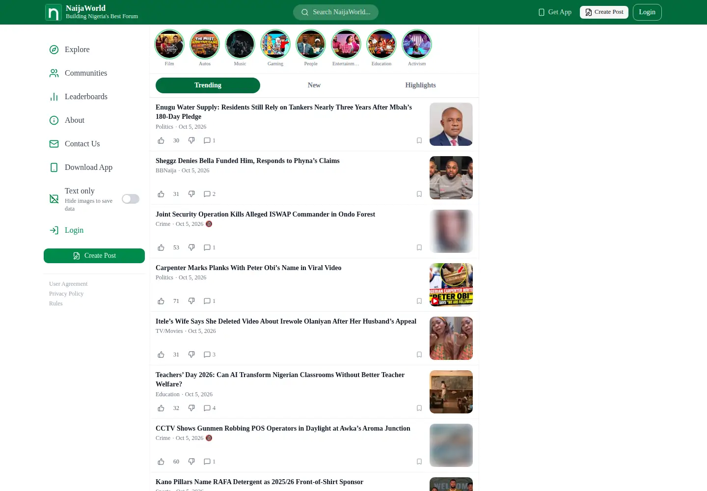Open the Enugu Water Supply post thumbnail
The height and width of the screenshot is (491, 707).
click(x=451, y=124)
